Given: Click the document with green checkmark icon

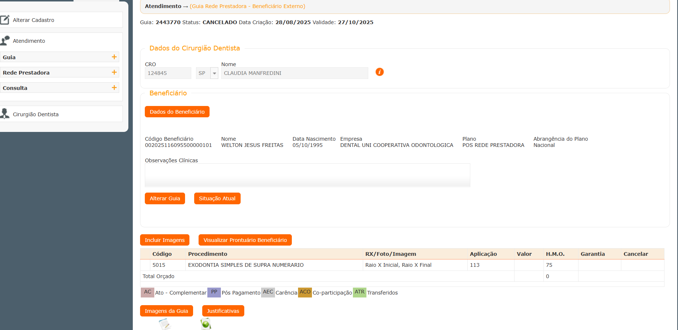Looking at the screenshot, I should [206, 324].
